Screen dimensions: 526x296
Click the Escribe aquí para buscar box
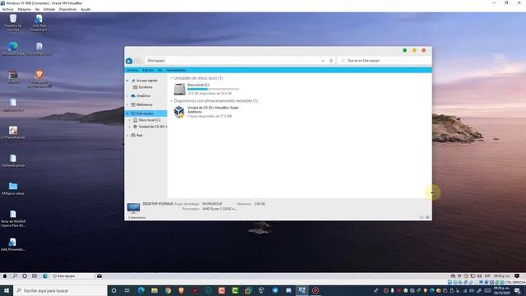[x=60, y=290]
